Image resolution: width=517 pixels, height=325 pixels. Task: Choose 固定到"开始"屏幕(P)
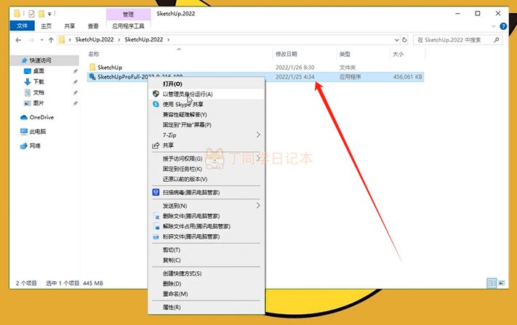coord(207,125)
